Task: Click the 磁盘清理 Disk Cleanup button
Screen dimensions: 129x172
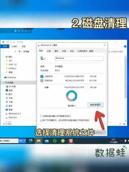Action: (95, 105)
